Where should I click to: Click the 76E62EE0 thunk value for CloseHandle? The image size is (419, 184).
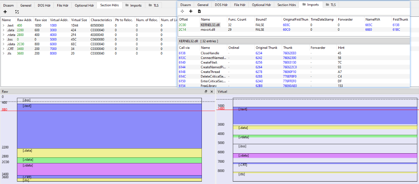click(289, 53)
